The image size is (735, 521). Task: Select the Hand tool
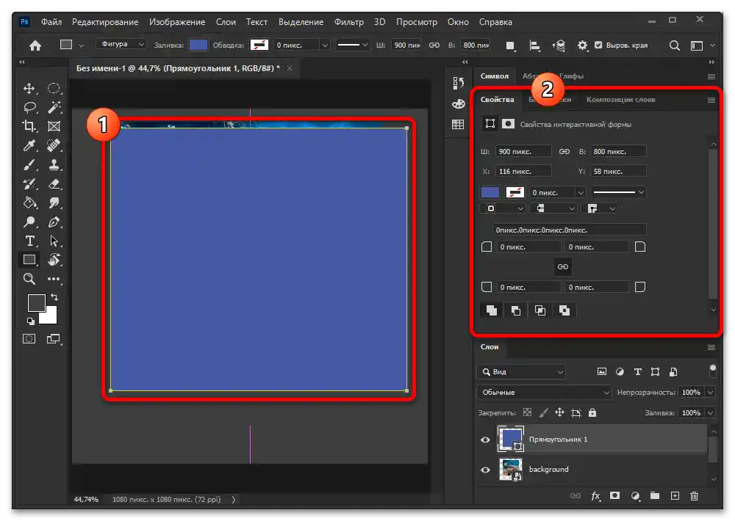[54, 260]
